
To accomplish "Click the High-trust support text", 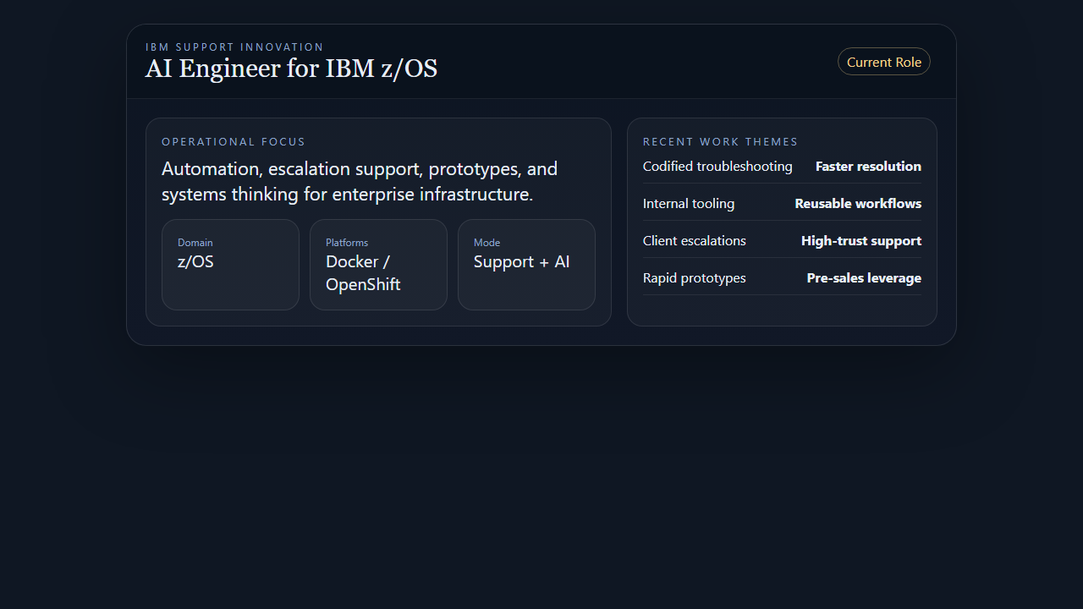I will click(860, 240).
